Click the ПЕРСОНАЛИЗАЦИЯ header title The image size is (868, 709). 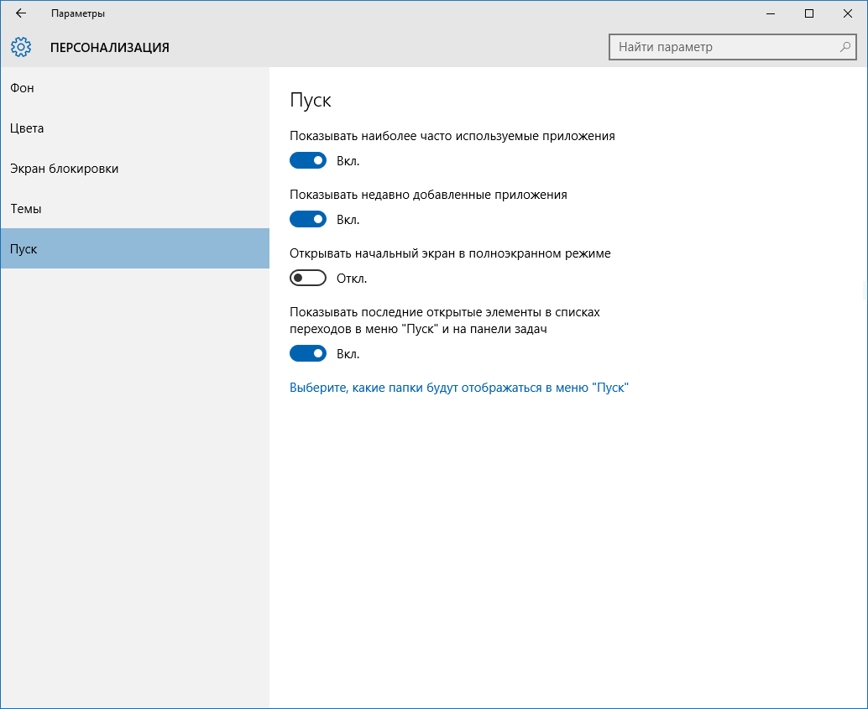click(109, 48)
